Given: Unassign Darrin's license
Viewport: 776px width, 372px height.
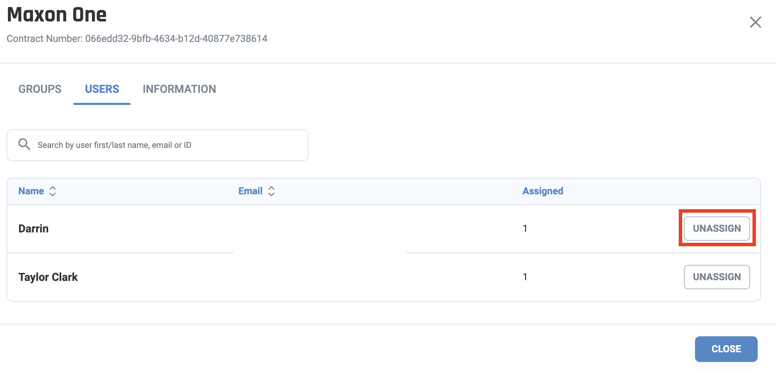Looking at the screenshot, I should click(717, 229).
